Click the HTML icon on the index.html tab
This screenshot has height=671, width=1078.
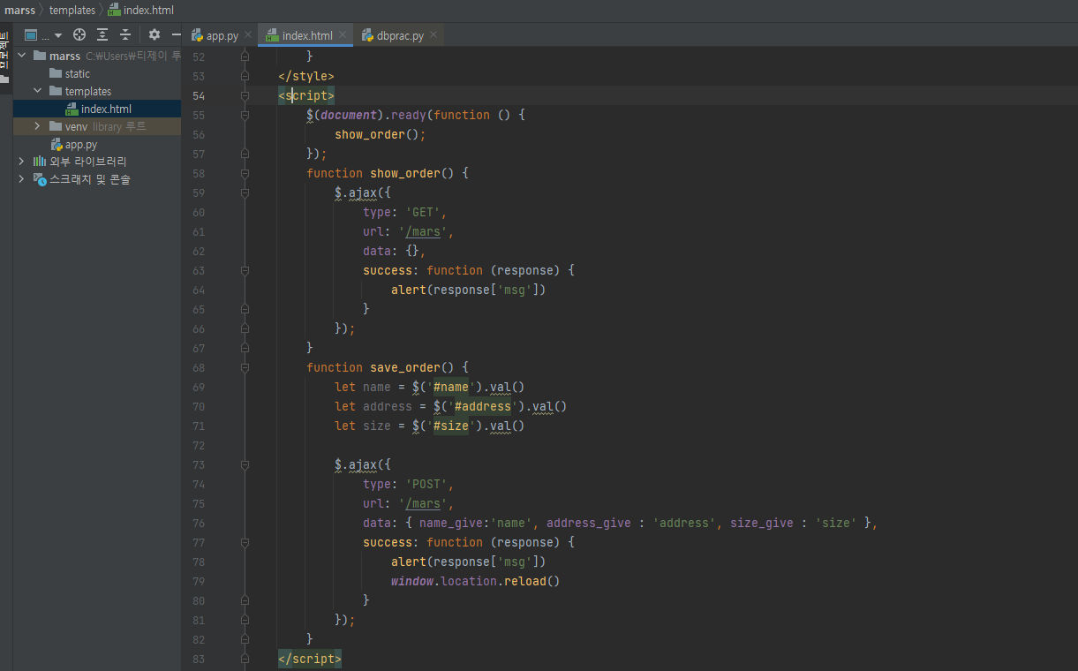point(272,35)
